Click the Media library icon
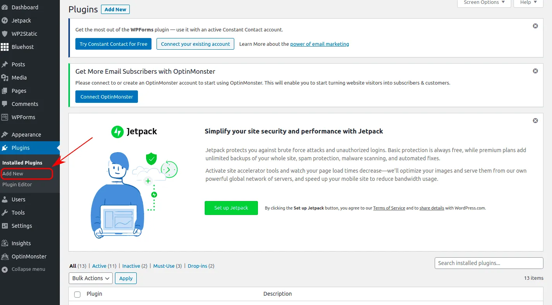 (5, 78)
